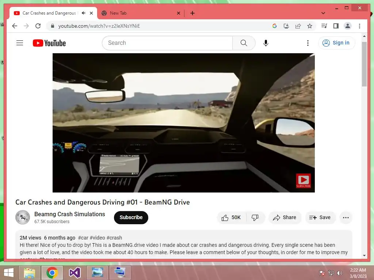
Task: Close the New Tab tab
Action: [x=178, y=13]
